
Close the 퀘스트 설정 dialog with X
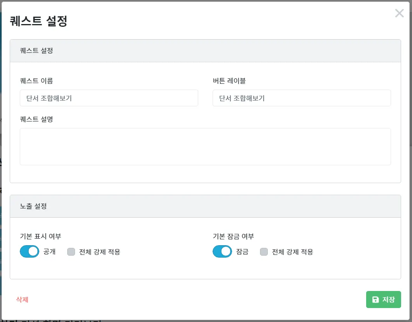399,13
